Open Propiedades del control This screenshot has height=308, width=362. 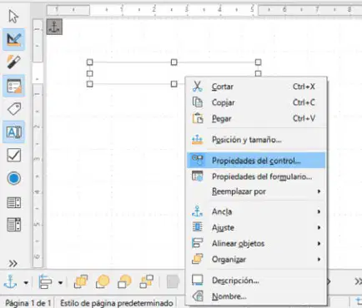[x=256, y=161]
